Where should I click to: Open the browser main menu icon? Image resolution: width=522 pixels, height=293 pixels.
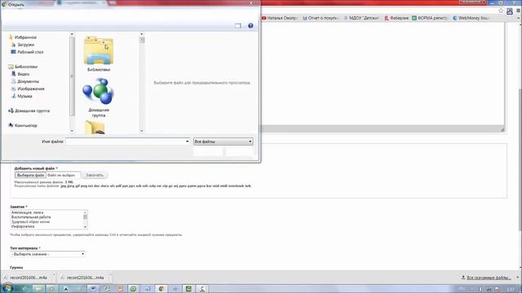519,11
